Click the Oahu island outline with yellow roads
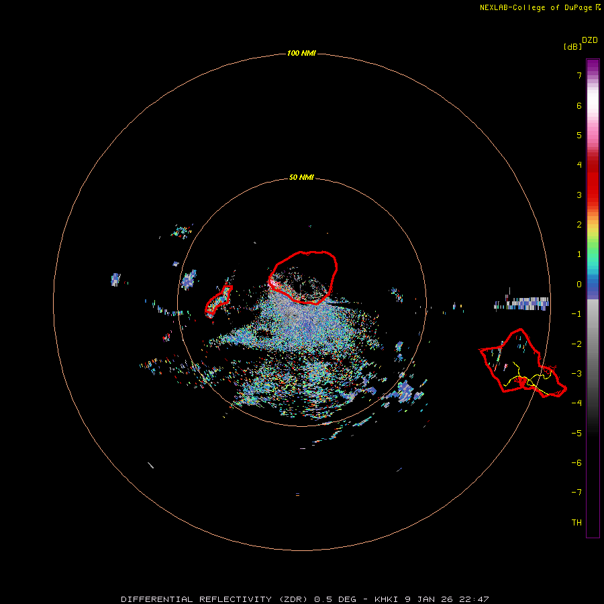 (x=524, y=363)
